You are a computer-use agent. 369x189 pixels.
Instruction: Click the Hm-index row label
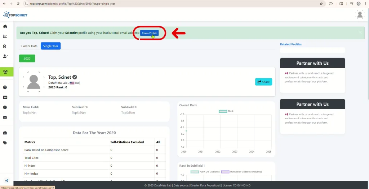(31, 174)
